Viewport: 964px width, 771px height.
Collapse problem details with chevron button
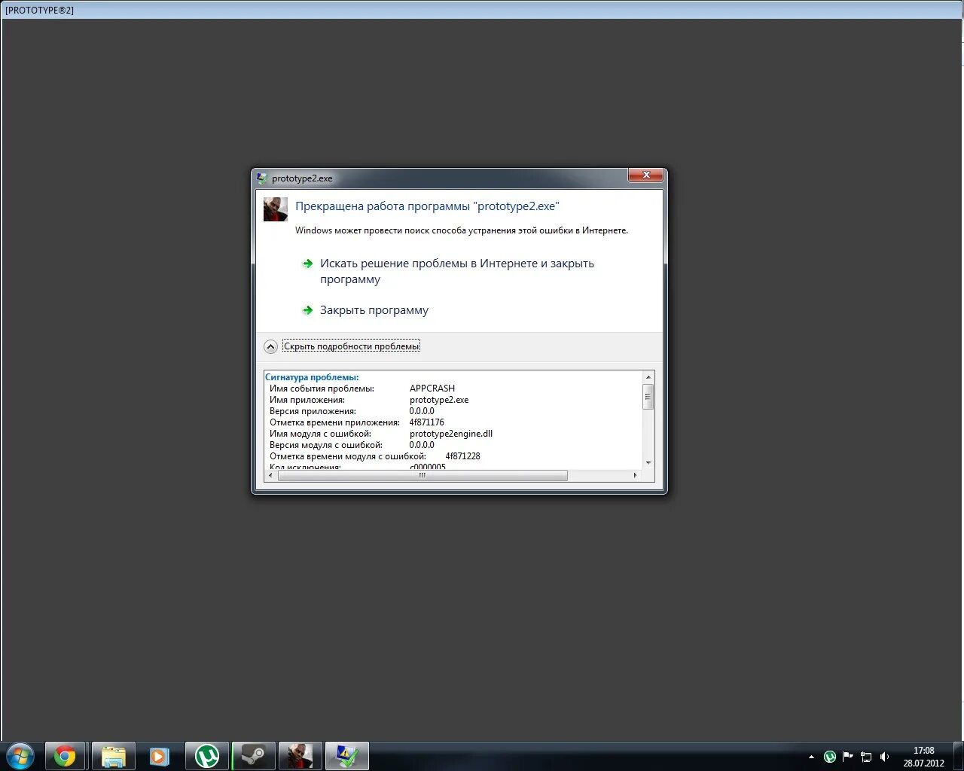[271, 346]
